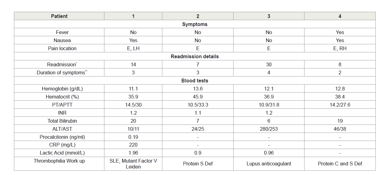Select Lactic Acid value 0.96
Image resolution: width=381 pixels, height=175 pixels.
coord(269,153)
